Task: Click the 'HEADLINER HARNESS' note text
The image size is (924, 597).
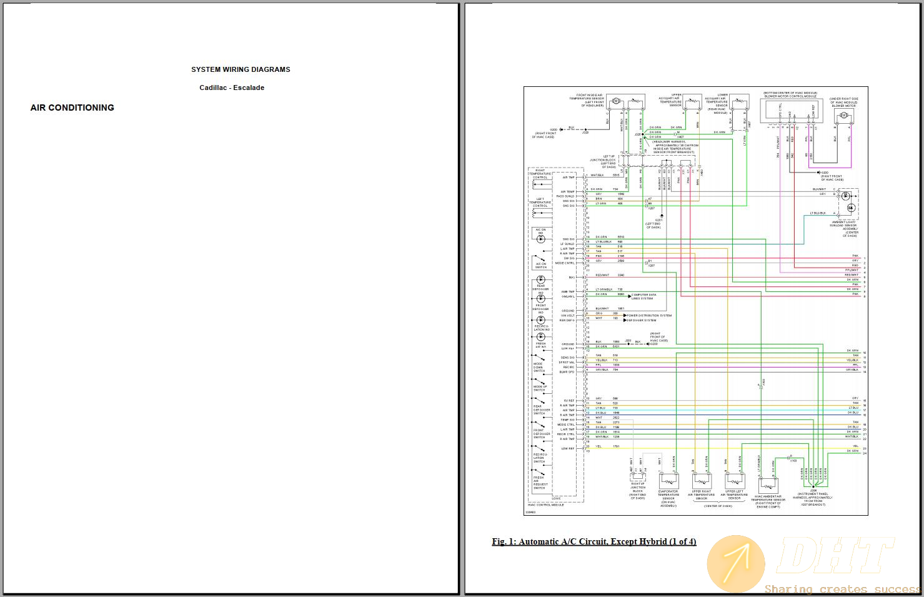Action: coord(673,147)
